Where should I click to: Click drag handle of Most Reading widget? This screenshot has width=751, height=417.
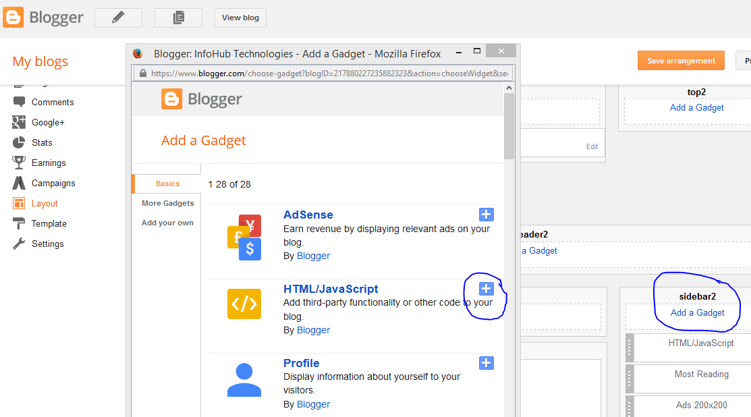tap(630, 379)
